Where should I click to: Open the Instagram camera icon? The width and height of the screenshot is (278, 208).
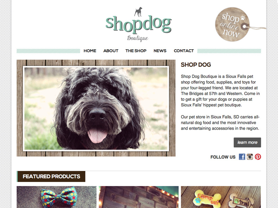pyautogui.click(x=250, y=157)
